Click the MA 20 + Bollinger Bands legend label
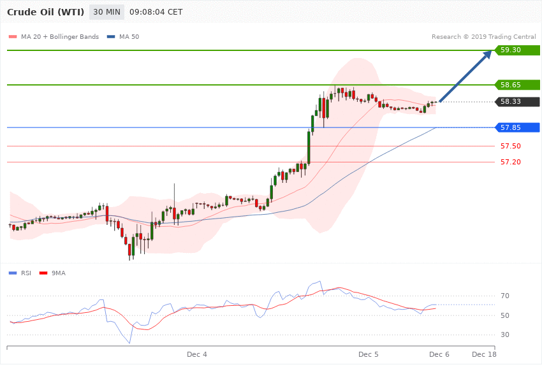 tap(60, 36)
